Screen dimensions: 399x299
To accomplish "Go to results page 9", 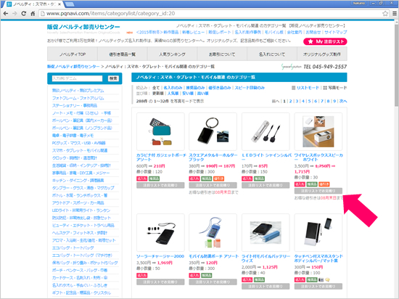I will click(x=334, y=102).
